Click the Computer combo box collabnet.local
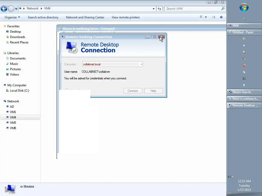Viewport: 262px width, 196px height. click(x=112, y=64)
